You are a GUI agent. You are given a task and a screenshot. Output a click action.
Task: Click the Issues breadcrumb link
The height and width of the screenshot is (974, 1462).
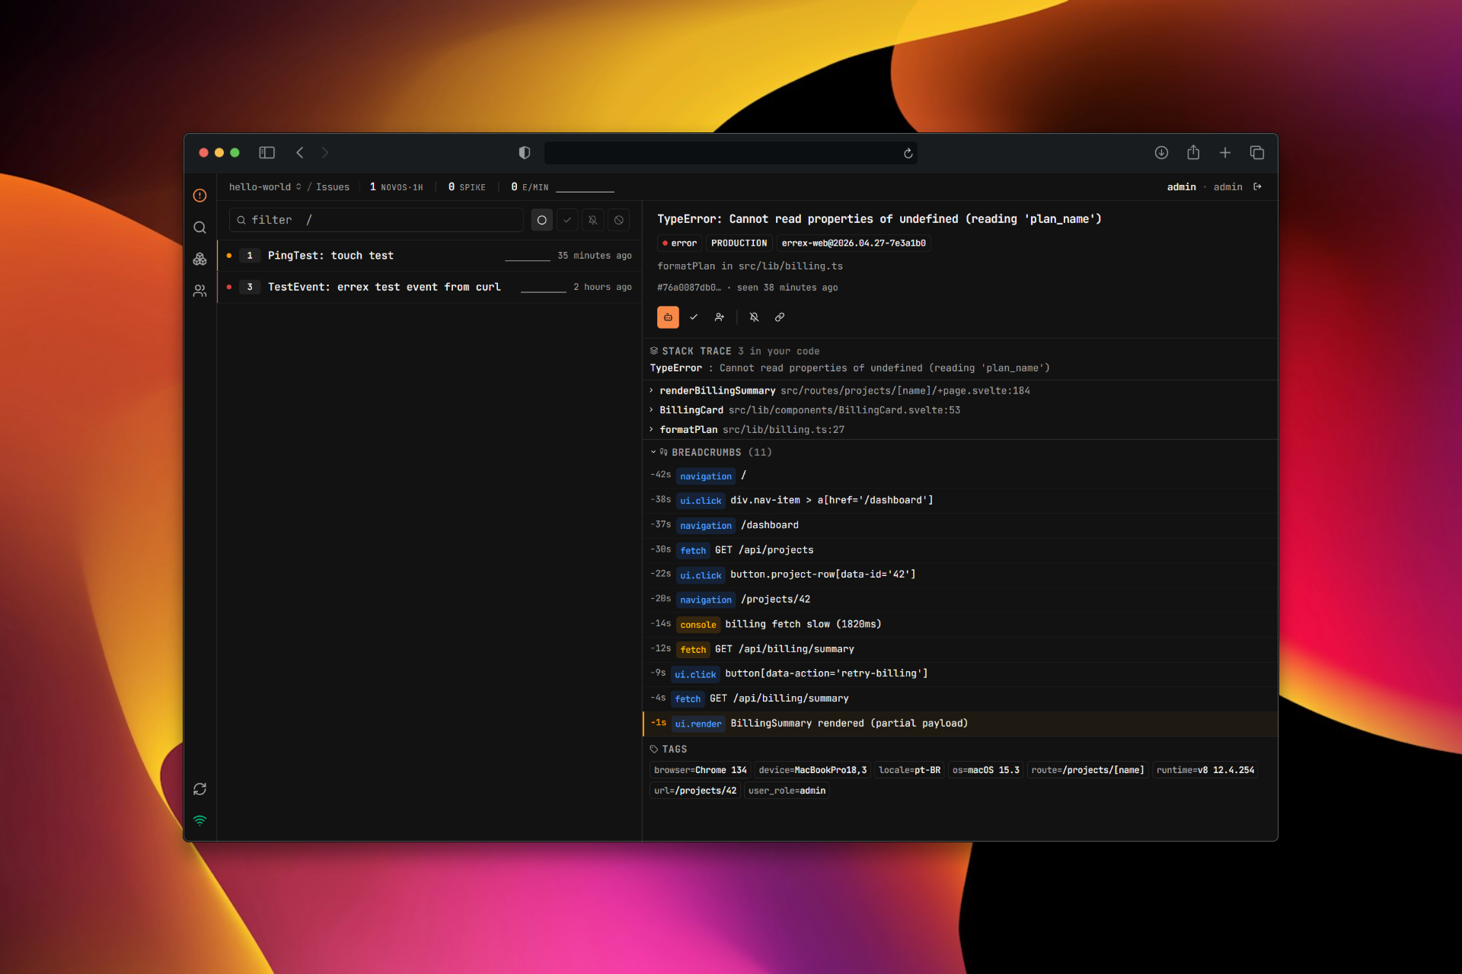point(333,187)
